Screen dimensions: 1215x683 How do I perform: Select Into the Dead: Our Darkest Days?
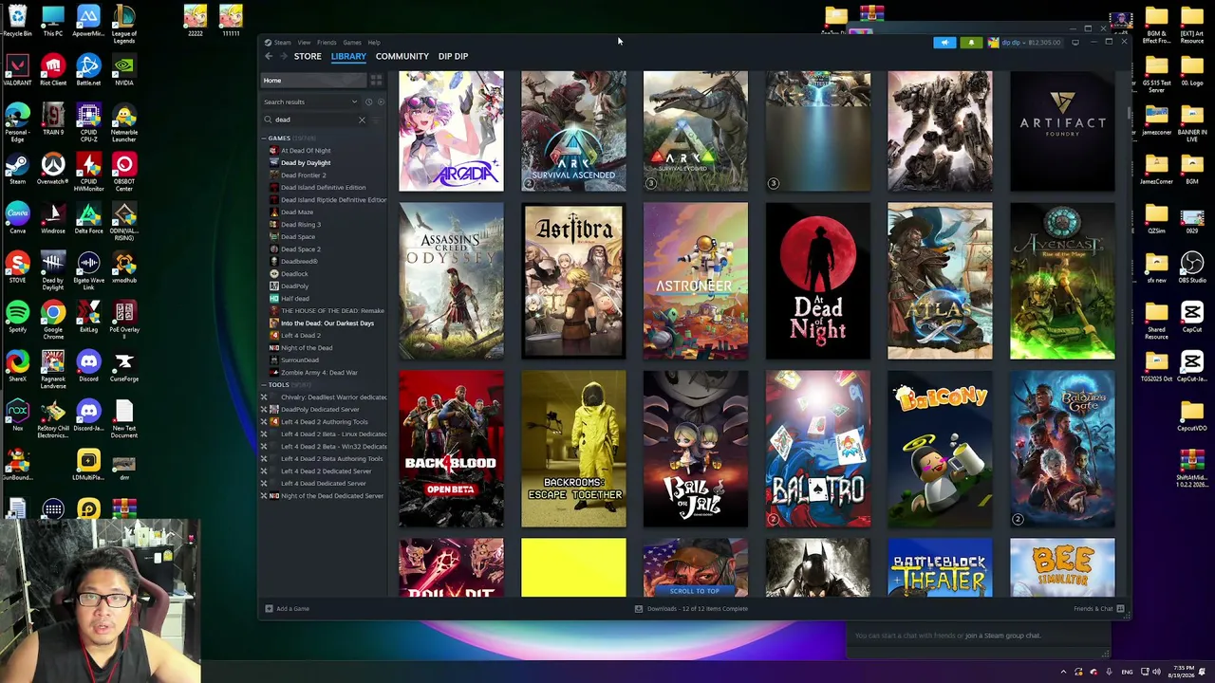click(x=327, y=323)
